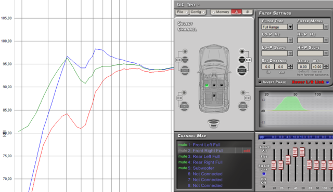The image size is (333, 192).
Task: Click the 40 Hz equalizer slider handle
Action: (x=295, y=152)
